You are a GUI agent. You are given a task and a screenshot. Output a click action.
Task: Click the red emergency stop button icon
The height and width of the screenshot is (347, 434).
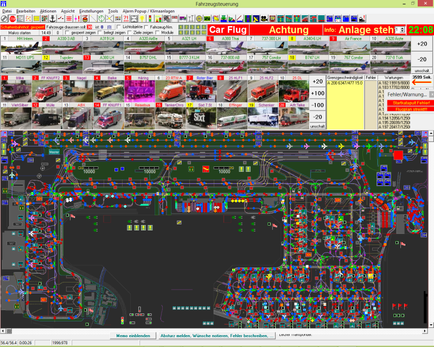tap(85, 19)
